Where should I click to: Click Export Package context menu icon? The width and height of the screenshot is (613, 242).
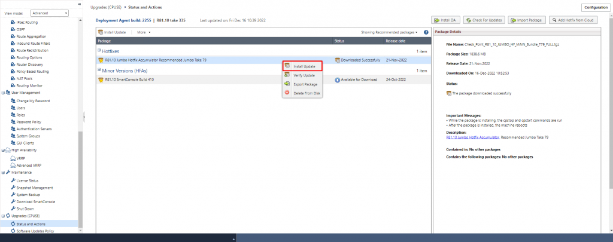pos(287,84)
